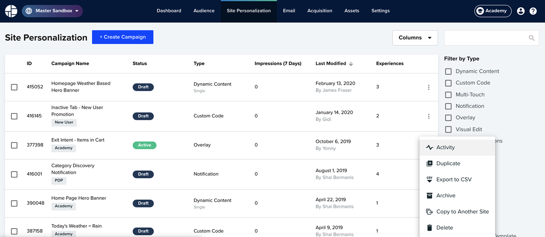Open the user account profile icon
545x237 pixels.
(x=521, y=11)
